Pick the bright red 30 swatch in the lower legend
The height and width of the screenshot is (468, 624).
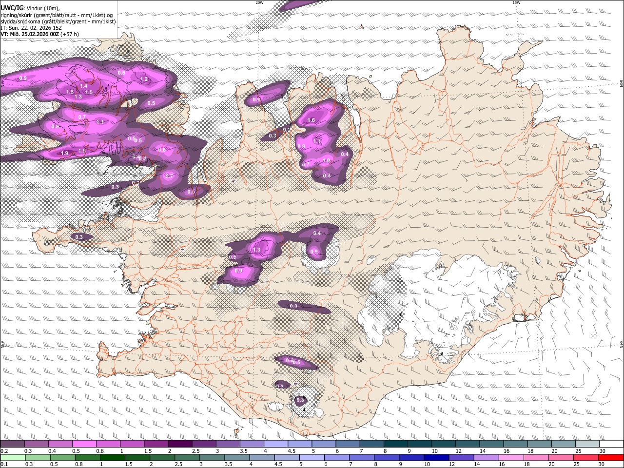point(611,457)
